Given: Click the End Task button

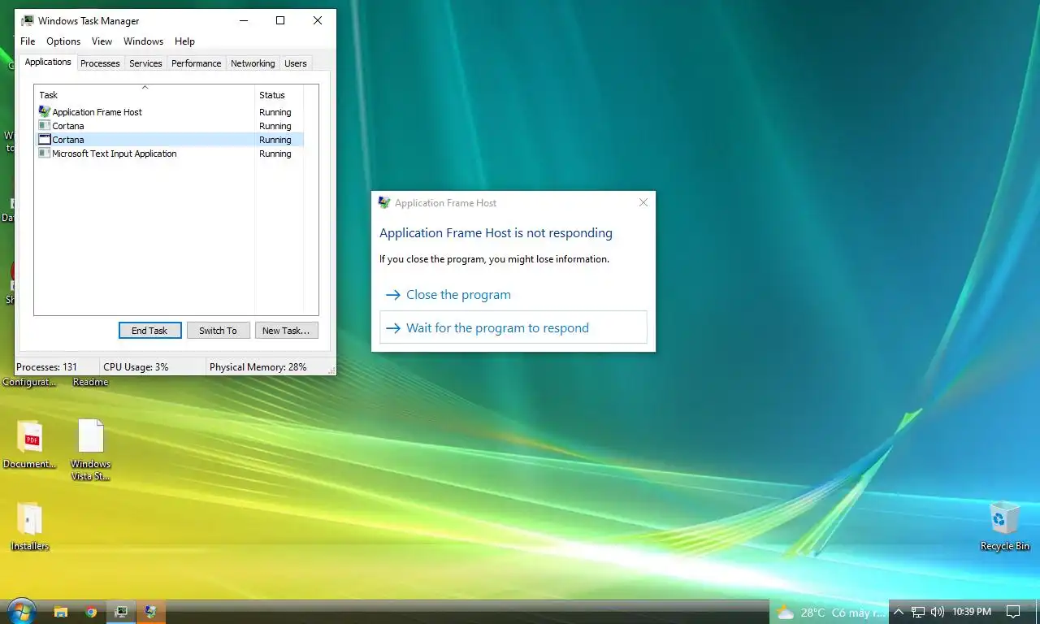Looking at the screenshot, I should (x=149, y=331).
